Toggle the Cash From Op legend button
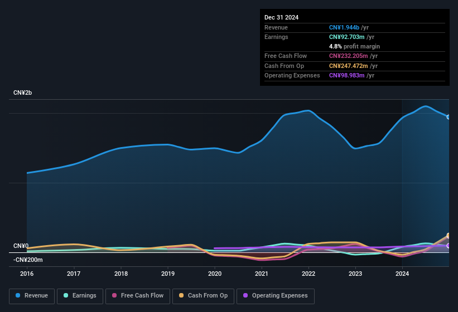 (203, 296)
